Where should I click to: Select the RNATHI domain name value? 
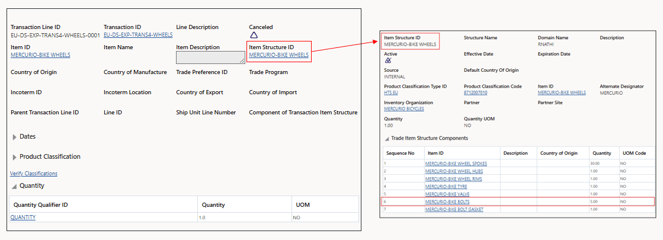(x=545, y=44)
